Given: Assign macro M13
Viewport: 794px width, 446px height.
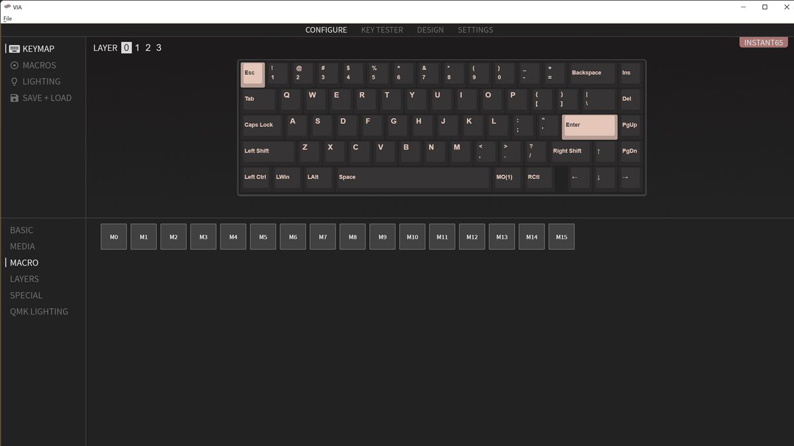Looking at the screenshot, I should (502, 237).
